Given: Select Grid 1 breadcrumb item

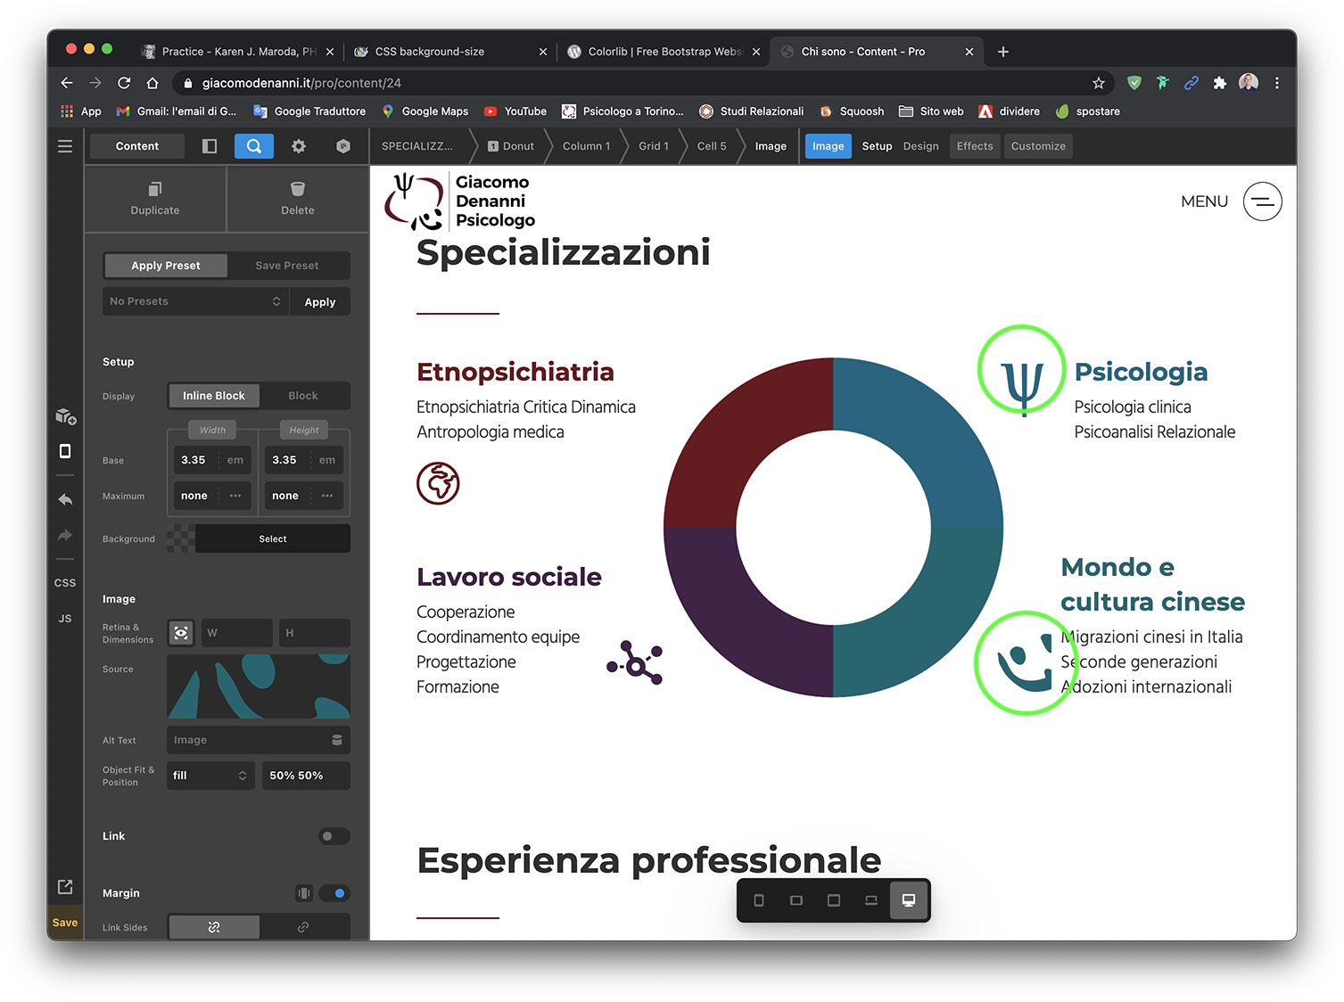Looking at the screenshot, I should pos(653,146).
